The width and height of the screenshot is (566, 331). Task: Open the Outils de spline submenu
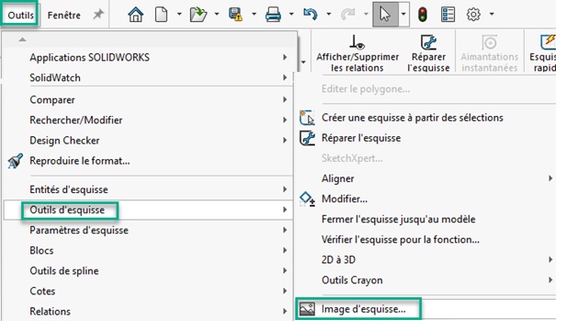pyautogui.click(x=149, y=270)
